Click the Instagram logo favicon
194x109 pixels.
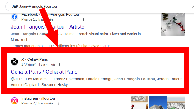(14, 101)
